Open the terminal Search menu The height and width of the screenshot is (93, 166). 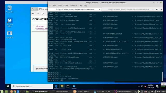66,6
